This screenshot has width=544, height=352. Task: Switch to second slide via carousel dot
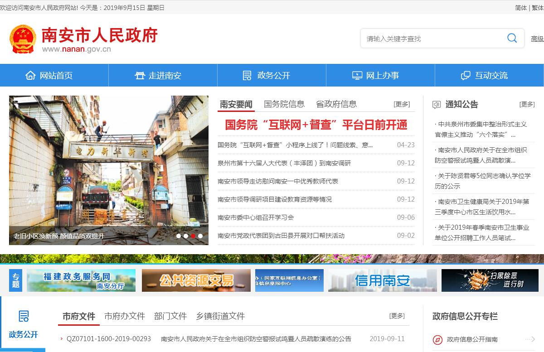pos(186,236)
